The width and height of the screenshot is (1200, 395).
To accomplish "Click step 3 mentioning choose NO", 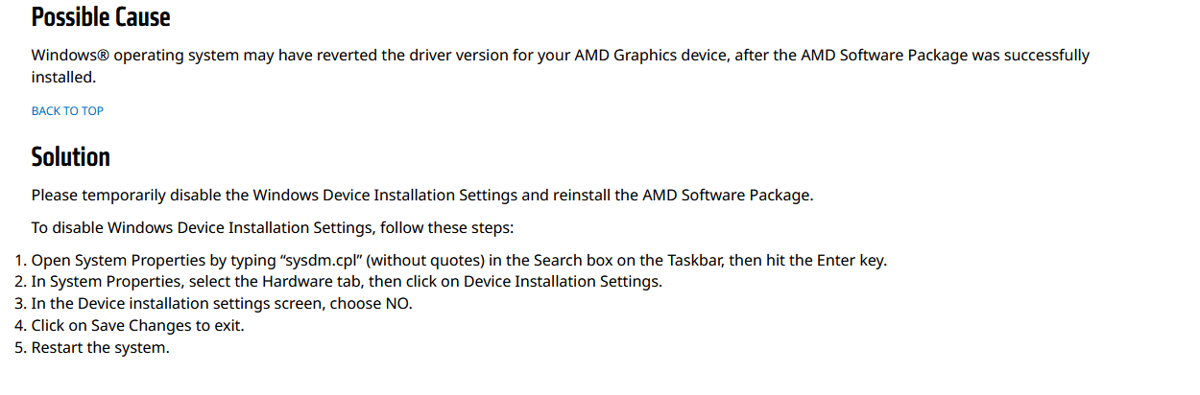I will point(222,304).
